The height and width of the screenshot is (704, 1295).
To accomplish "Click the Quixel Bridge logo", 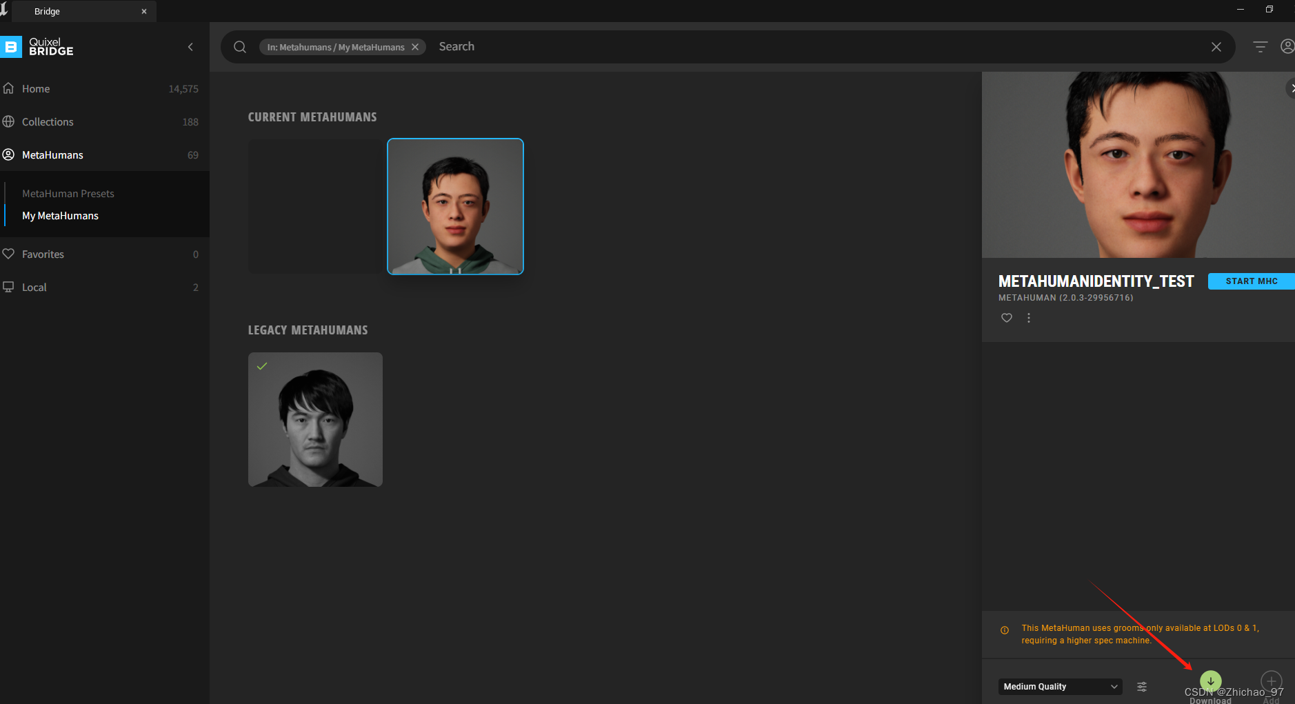I will (x=38, y=47).
